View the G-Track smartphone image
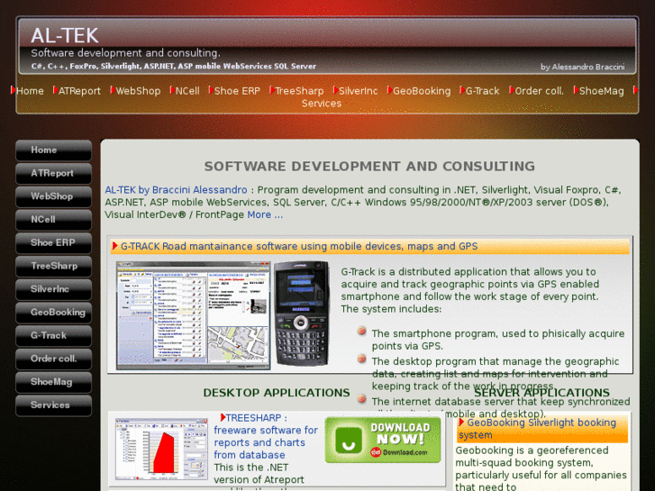Image resolution: width=655 pixels, height=491 pixels. tap(302, 314)
